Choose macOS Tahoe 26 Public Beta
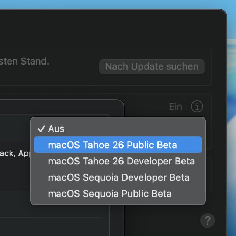 pos(112,145)
